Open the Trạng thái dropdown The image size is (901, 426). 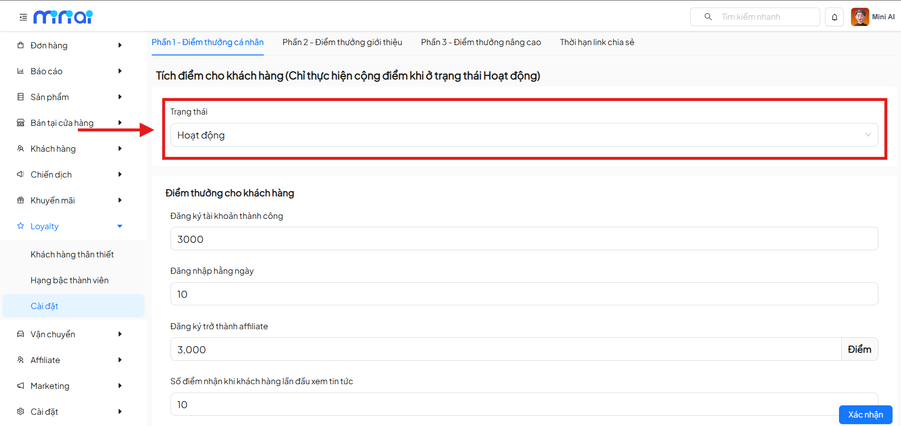pos(524,135)
